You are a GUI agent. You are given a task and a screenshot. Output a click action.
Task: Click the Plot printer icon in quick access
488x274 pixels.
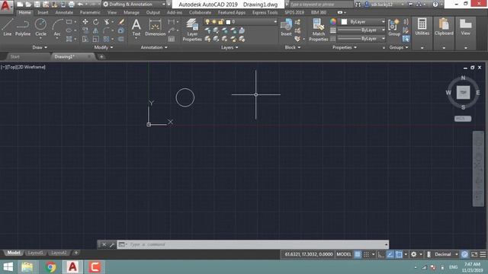pos(71,5)
